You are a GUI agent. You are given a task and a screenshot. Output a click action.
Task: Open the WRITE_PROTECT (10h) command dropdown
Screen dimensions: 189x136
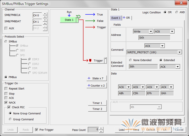[179, 52]
